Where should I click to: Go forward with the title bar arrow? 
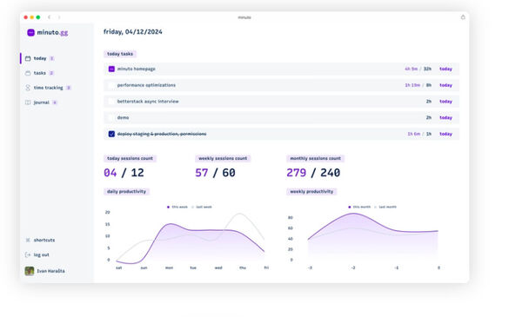(59, 17)
